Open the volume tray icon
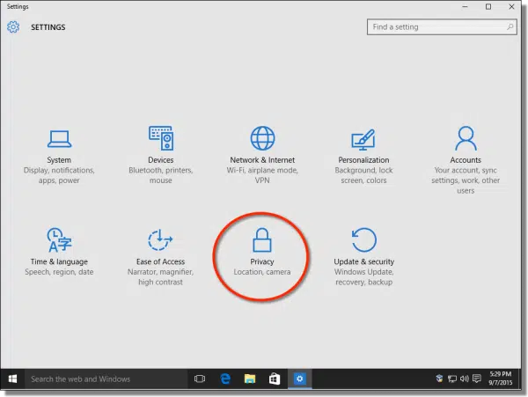This screenshot has width=528, height=397. [465, 379]
